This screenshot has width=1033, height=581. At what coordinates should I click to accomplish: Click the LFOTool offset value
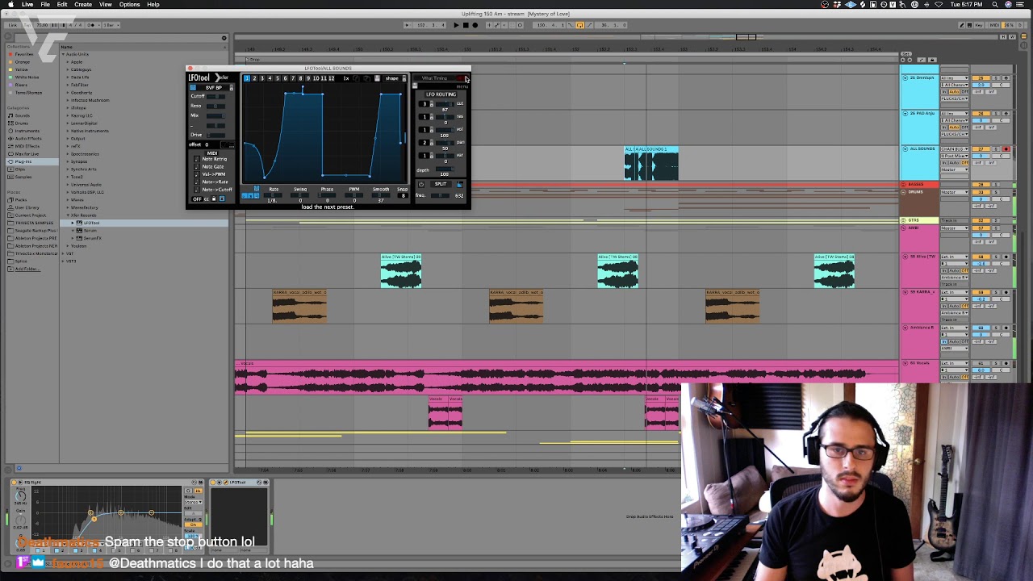207,144
